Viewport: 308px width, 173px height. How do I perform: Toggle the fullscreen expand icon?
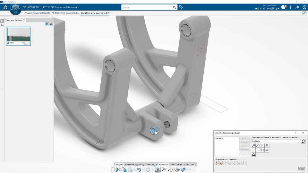[304, 13]
